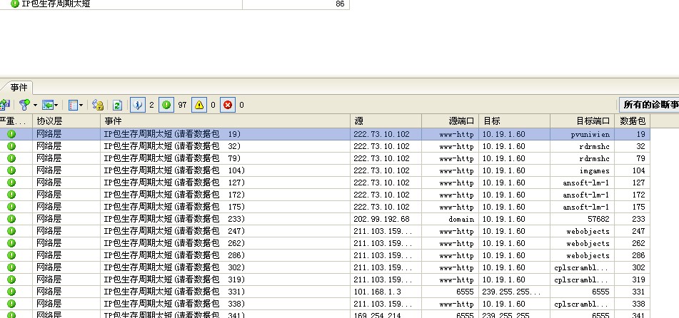Click the severity icon of packet 331 row
679x318 pixels.
coord(11,292)
